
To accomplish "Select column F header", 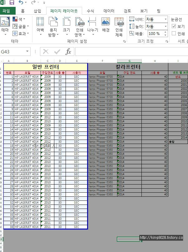I will [102, 61].
